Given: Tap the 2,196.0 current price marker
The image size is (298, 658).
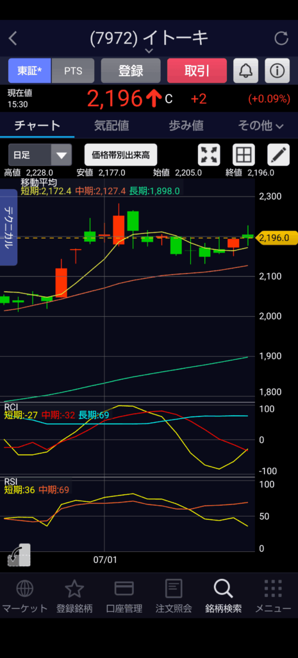Looking at the screenshot, I should (x=276, y=238).
